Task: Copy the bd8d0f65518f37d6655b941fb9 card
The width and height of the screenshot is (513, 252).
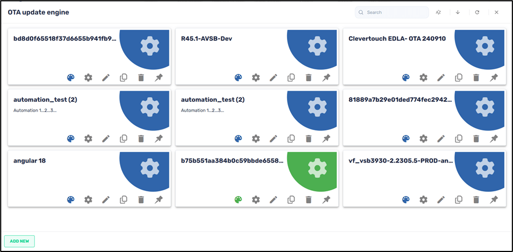Action: pyautogui.click(x=123, y=77)
